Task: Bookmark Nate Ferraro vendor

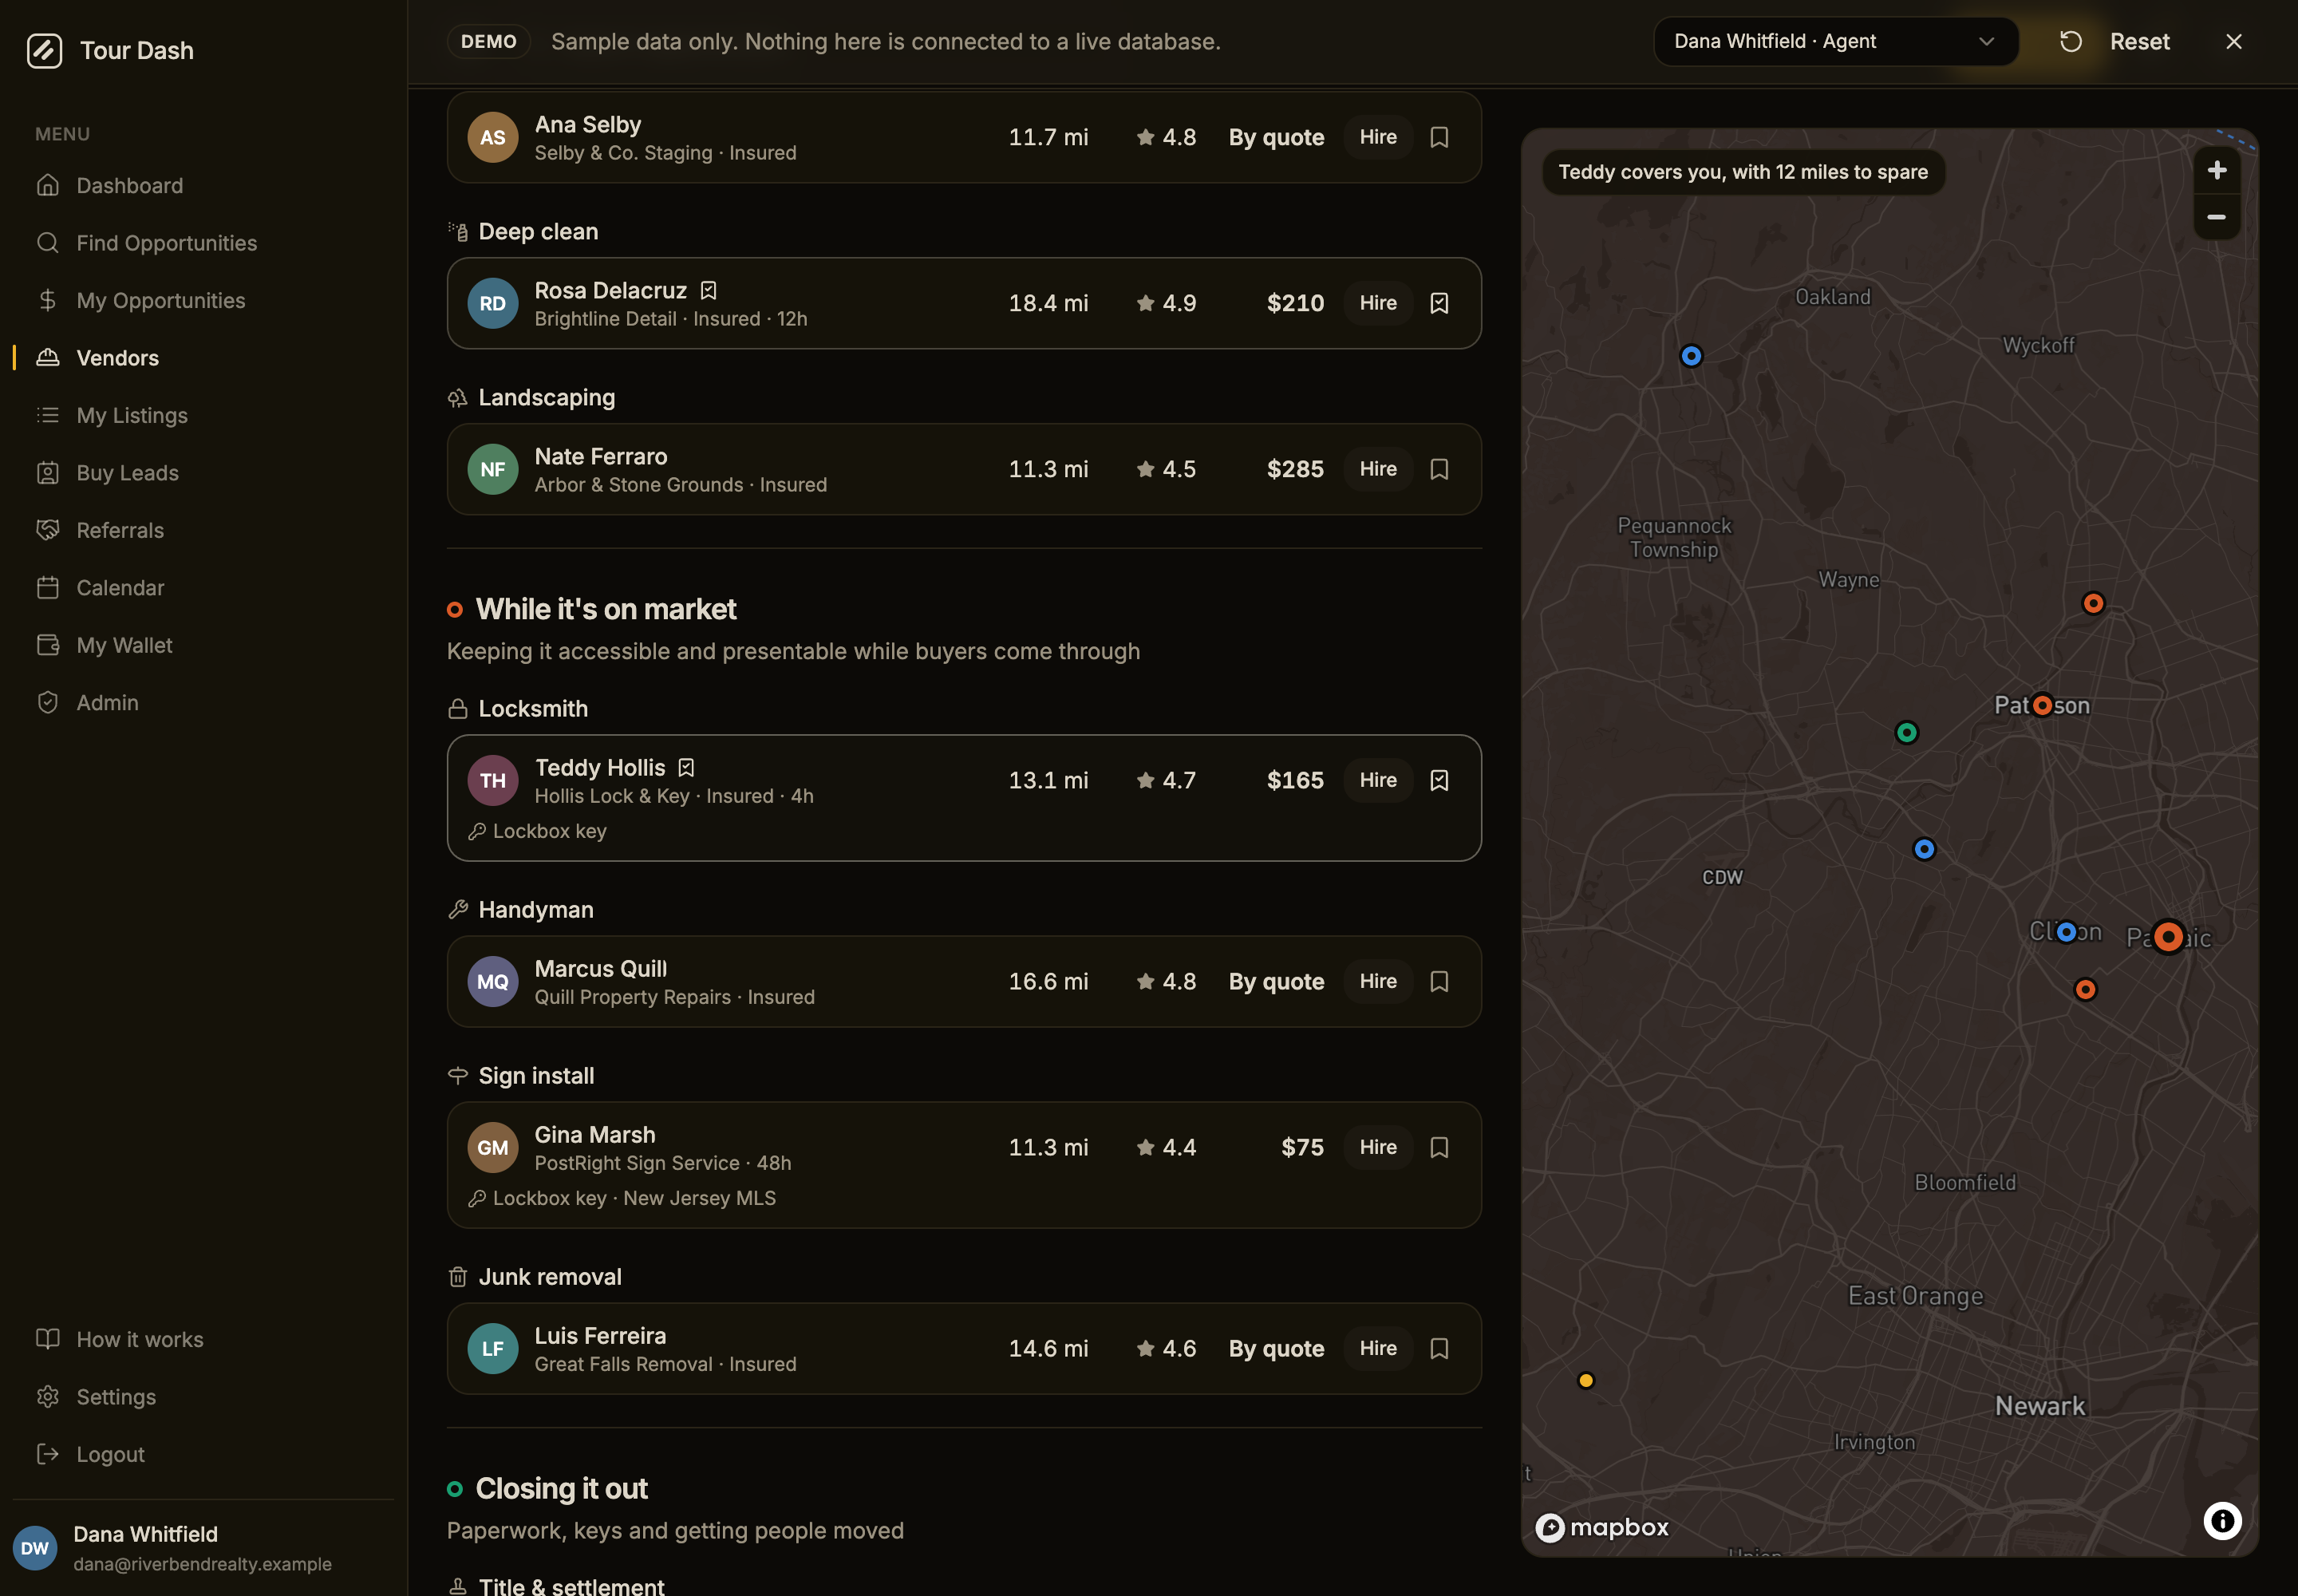Action: click(x=1439, y=469)
